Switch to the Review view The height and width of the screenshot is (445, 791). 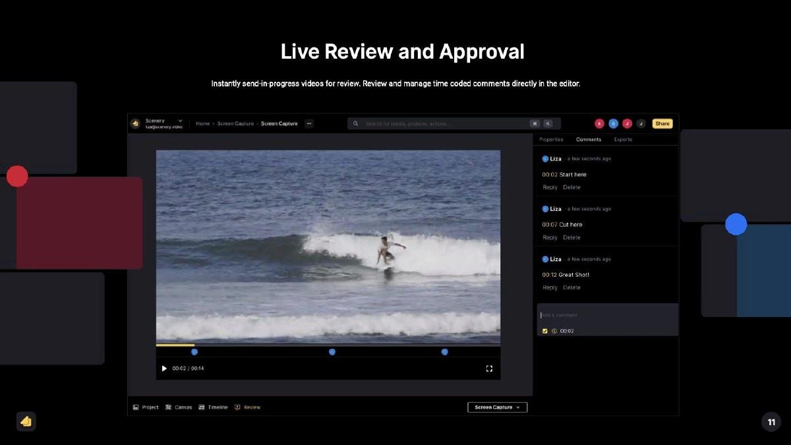coord(248,407)
